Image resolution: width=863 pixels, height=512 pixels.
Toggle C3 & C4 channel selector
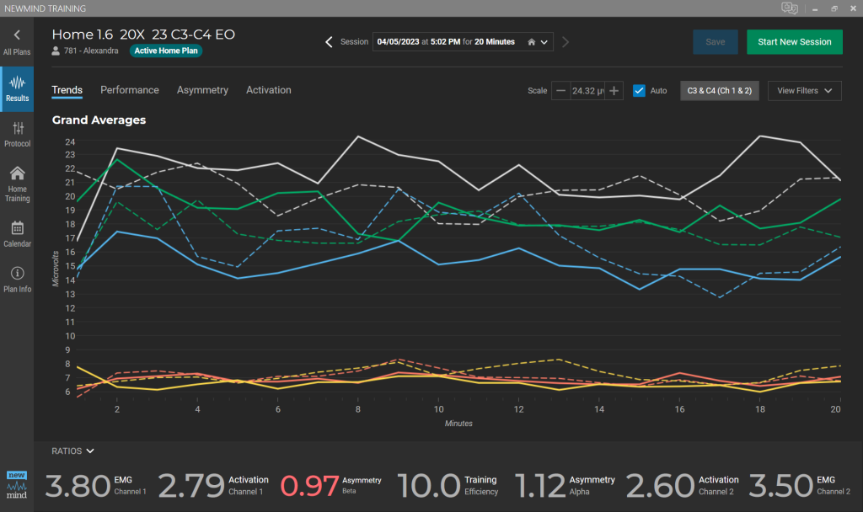click(719, 91)
